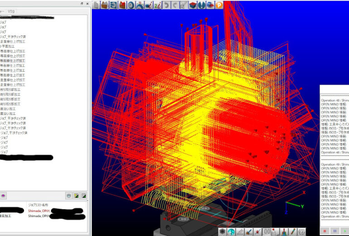Viewport: 349px width, 236px height.
Task: Click the globe view icon in bottom toolbar
Action: point(231,232)
